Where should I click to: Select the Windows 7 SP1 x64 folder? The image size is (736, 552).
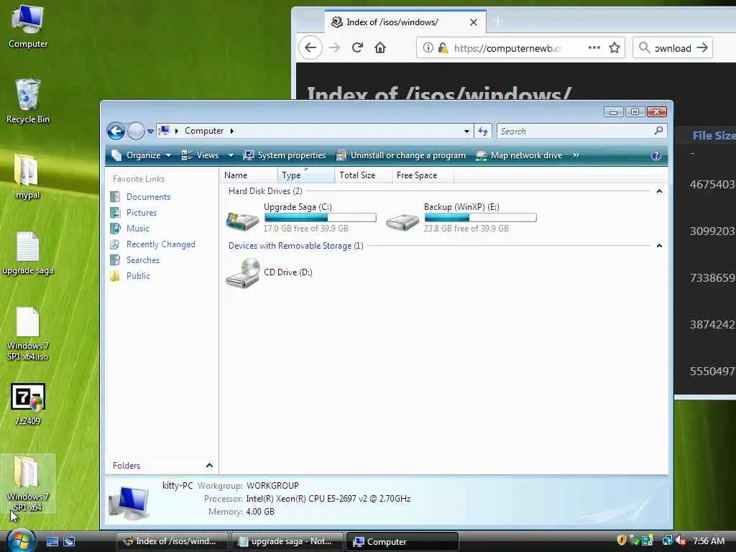click(28, 484)
